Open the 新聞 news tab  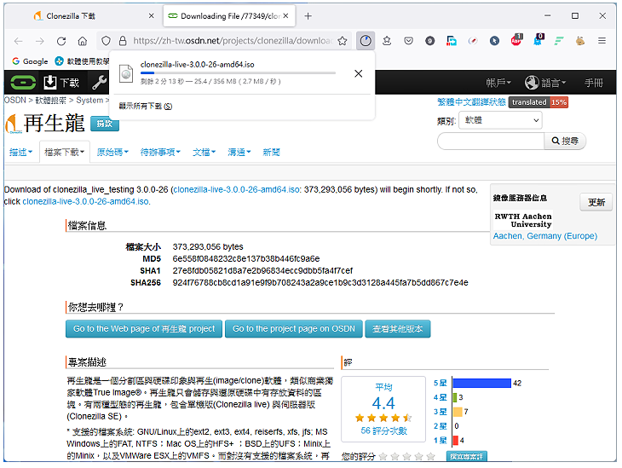[x=271, y=152]
